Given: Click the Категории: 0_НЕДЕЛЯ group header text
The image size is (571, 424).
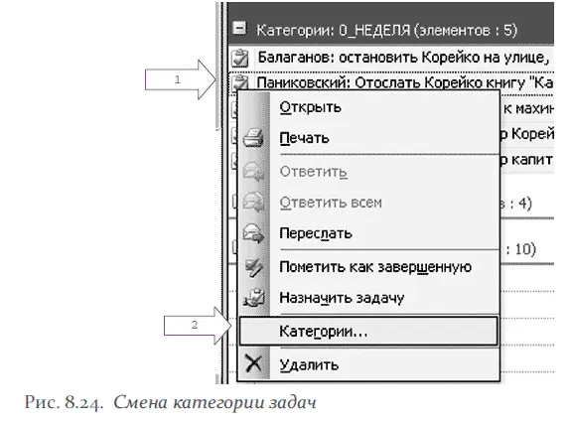Looking at the screenshot, I should pyautogui.click(x=386, y=30).
